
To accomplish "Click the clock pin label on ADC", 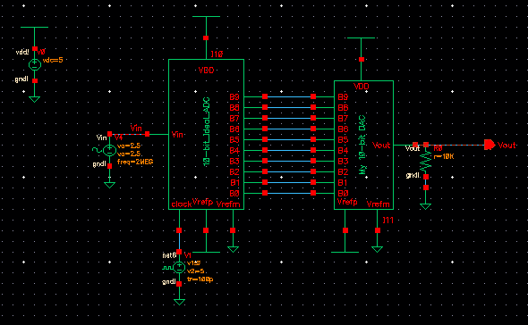I will tap(182, 204).
